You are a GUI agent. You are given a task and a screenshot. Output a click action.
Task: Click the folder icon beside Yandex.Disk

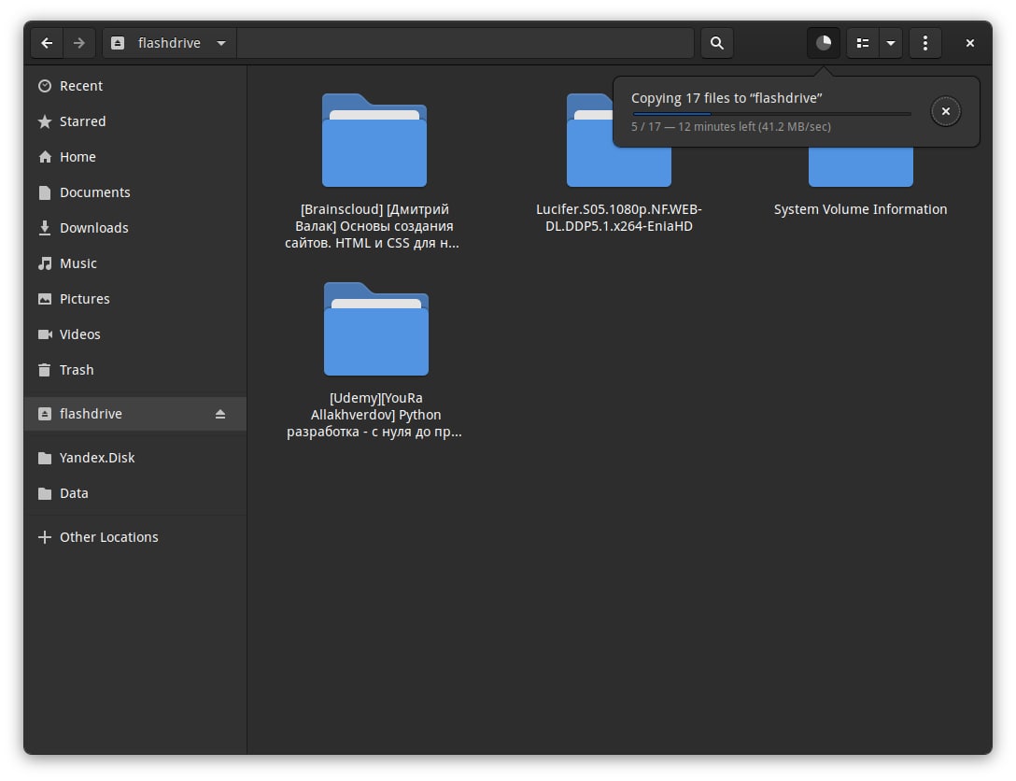[x=45, y=458]
